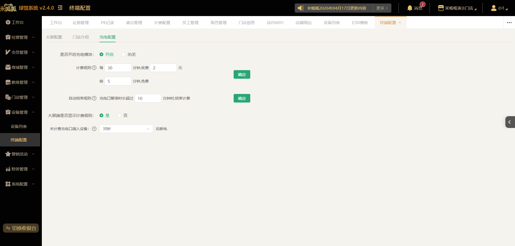Click the 财务管理 chart icon
515x246 pixels.
(x=8, y=169)
